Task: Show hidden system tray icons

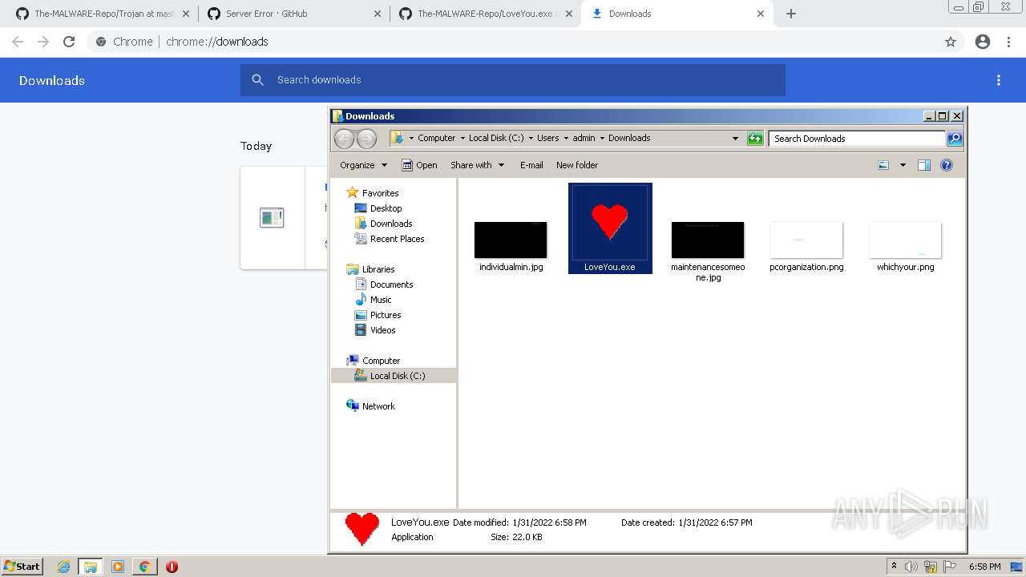Action: pos(894,566)
